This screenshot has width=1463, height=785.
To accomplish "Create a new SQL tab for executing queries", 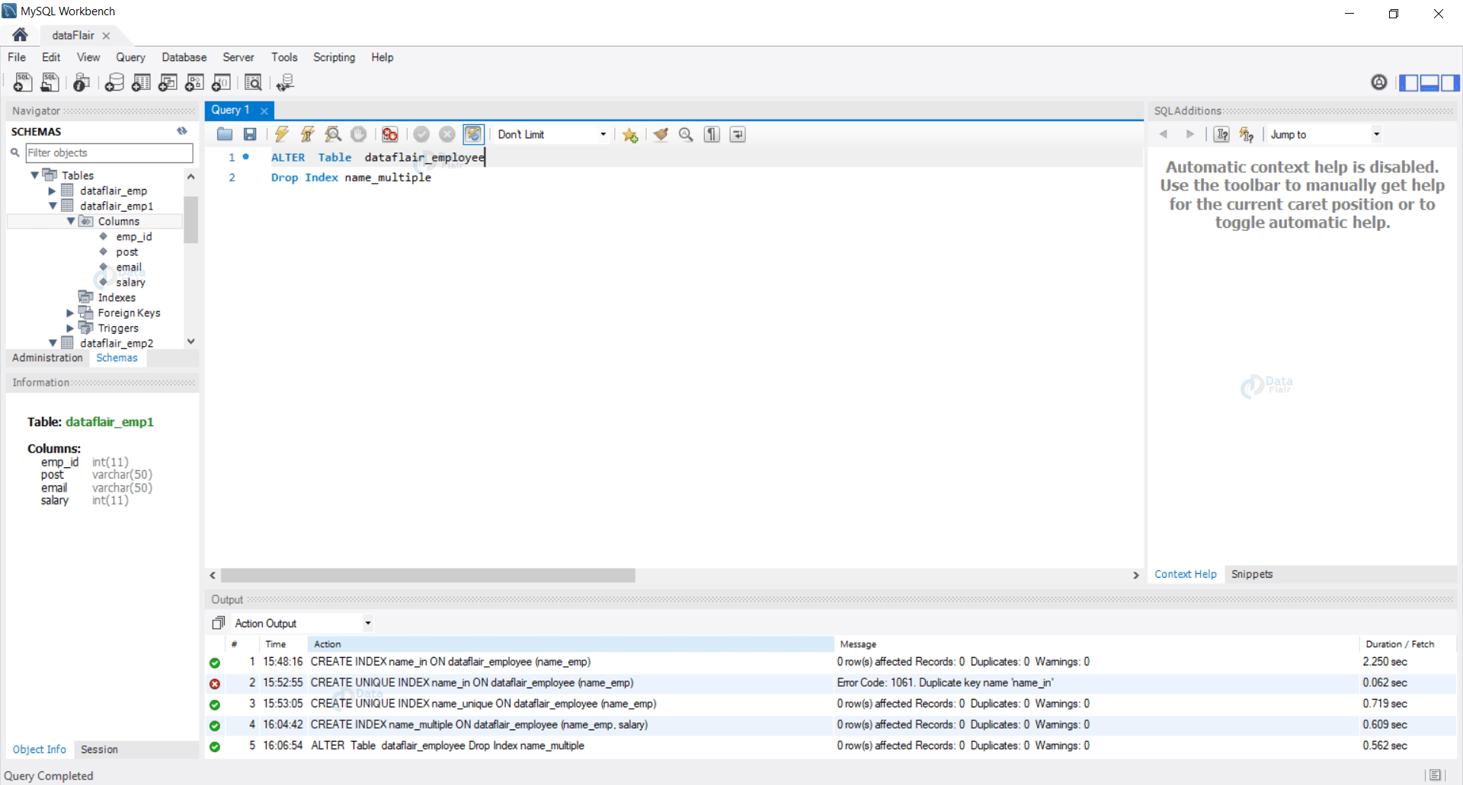I will coord(22,82).
